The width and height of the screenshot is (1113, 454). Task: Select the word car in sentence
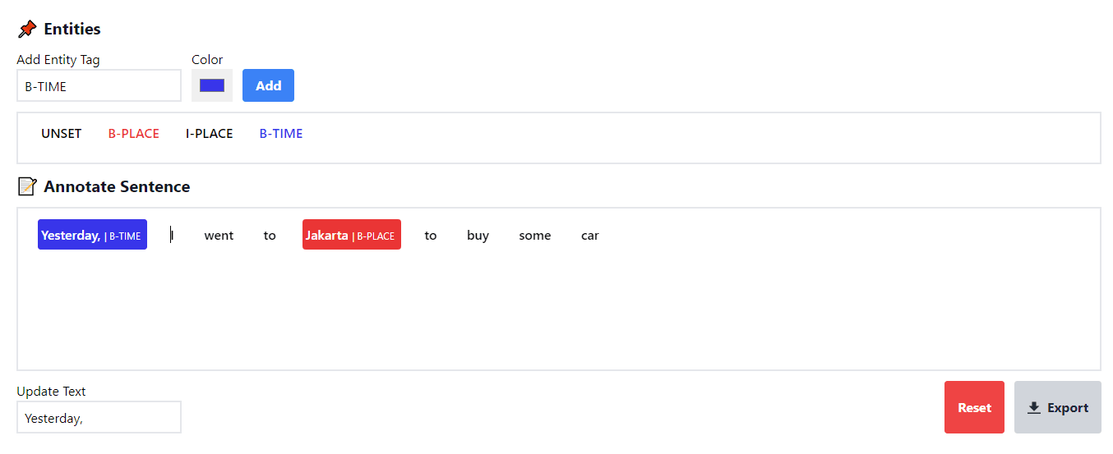click(x=590, y=236)
